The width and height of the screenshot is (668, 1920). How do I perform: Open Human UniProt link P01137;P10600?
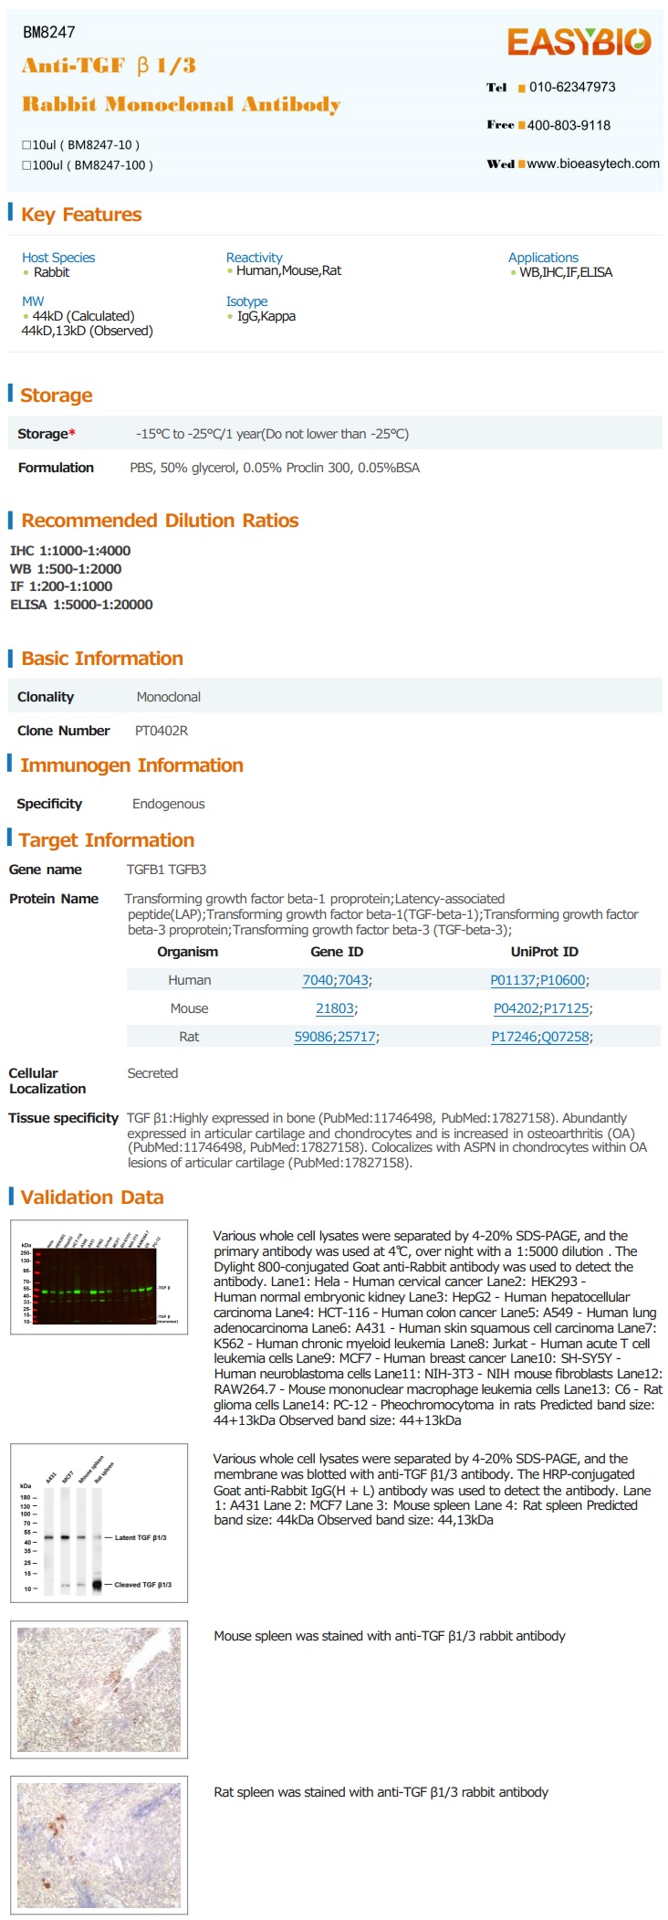538,980
